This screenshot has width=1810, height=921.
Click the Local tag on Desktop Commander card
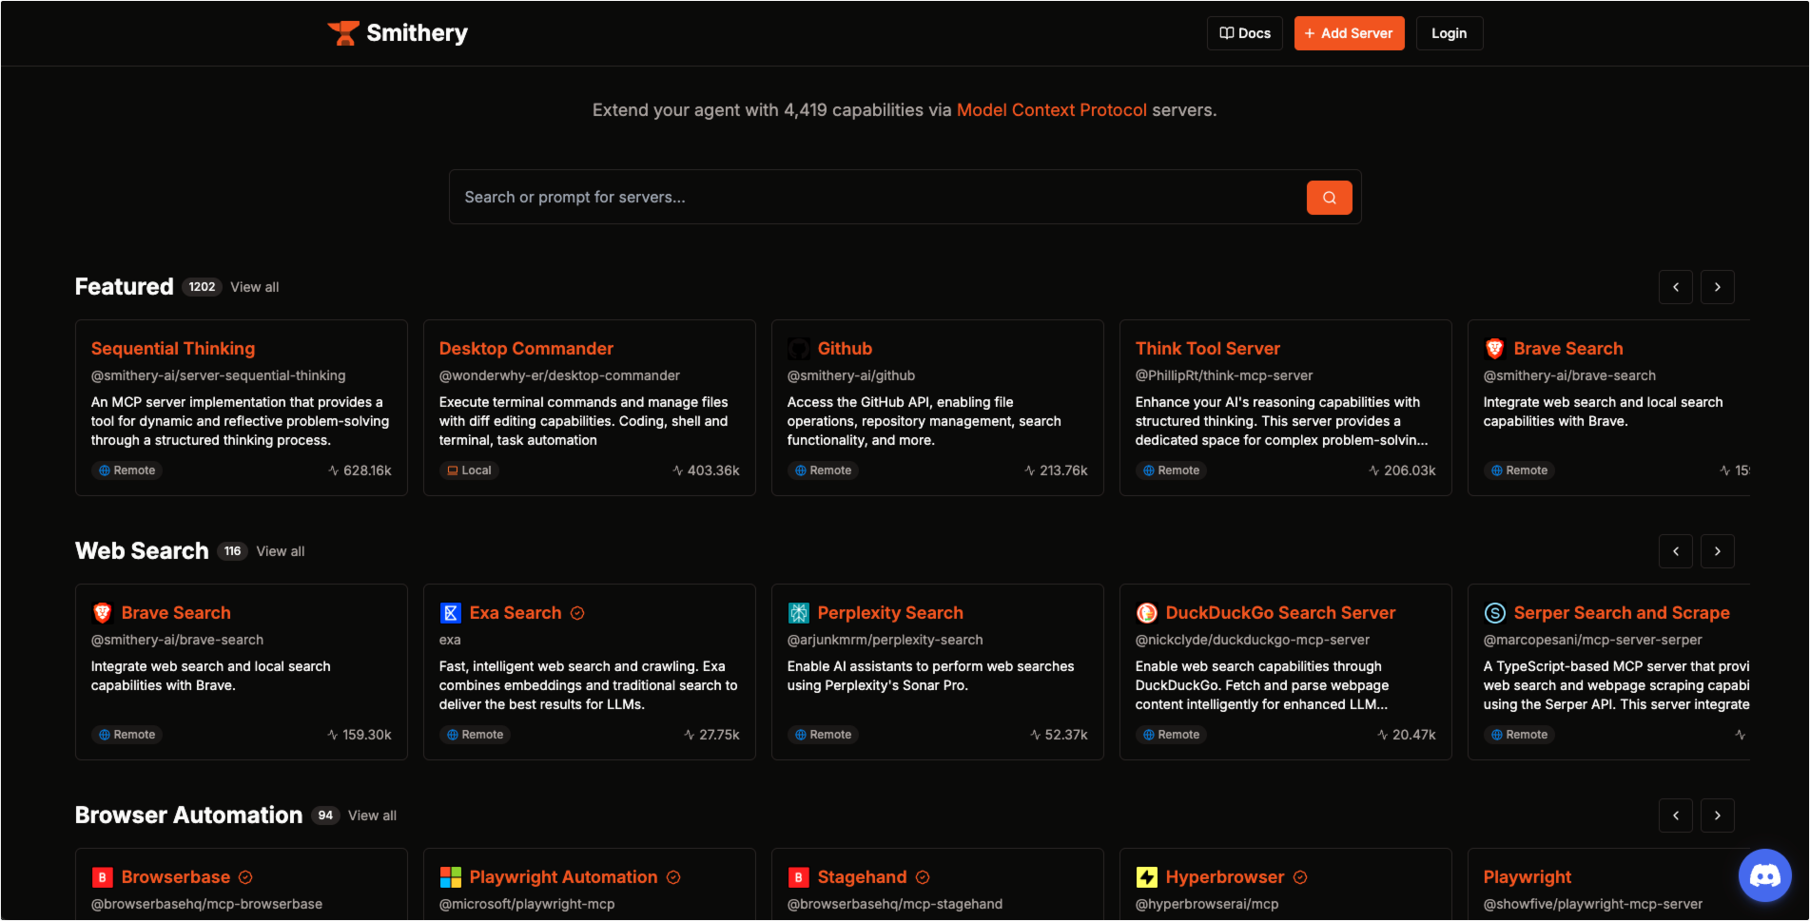(469, 470)
